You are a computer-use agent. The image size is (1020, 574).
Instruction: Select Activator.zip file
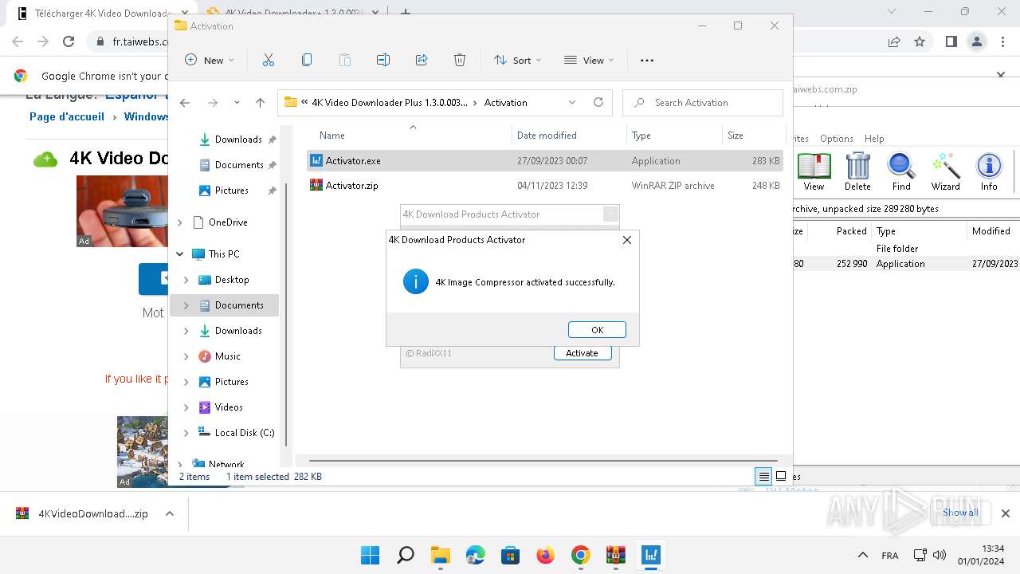click(545, 186)
